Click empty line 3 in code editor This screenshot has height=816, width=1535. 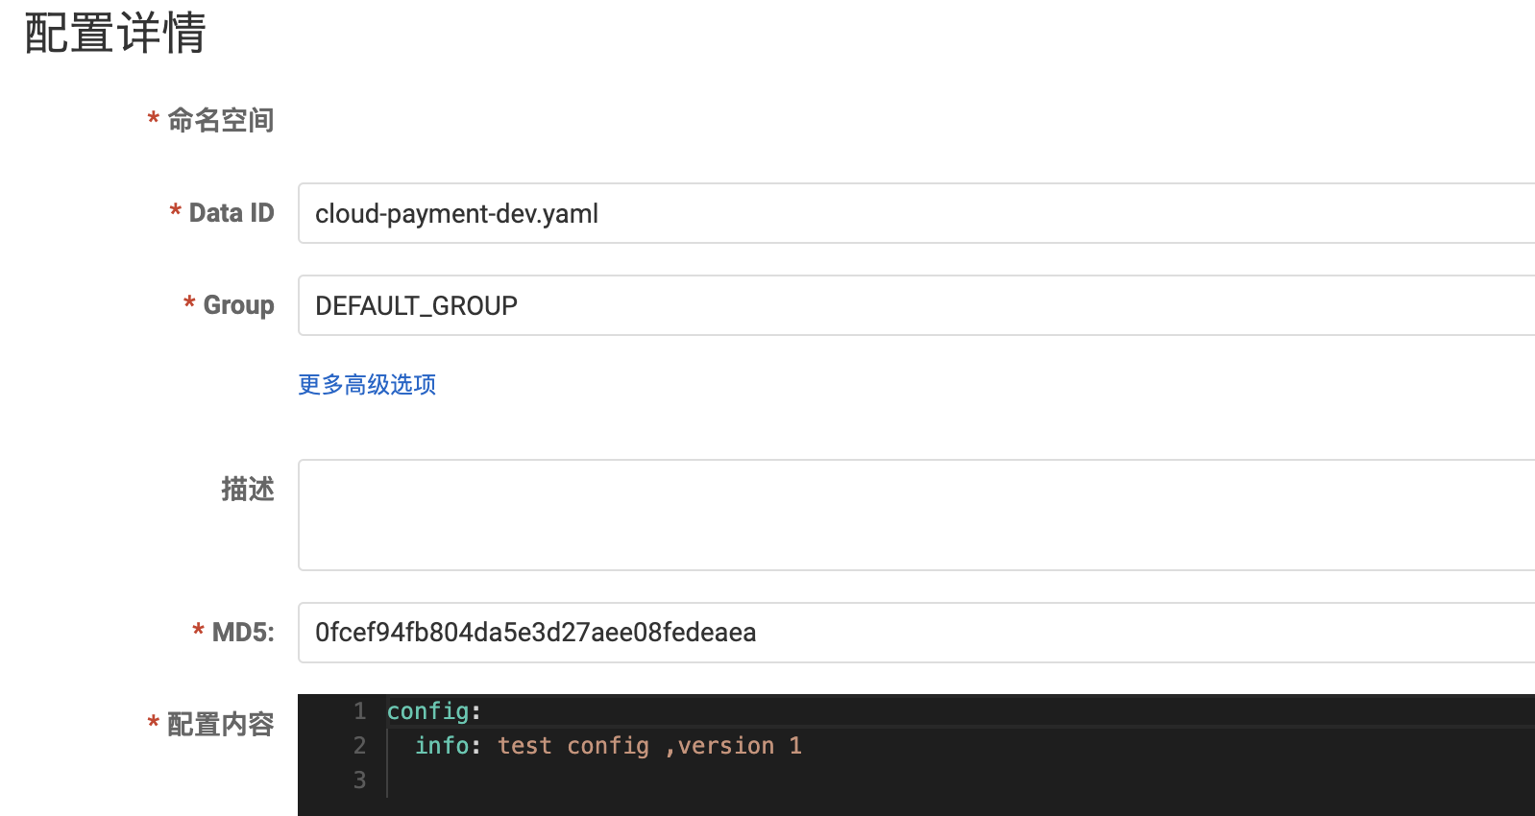961,780
